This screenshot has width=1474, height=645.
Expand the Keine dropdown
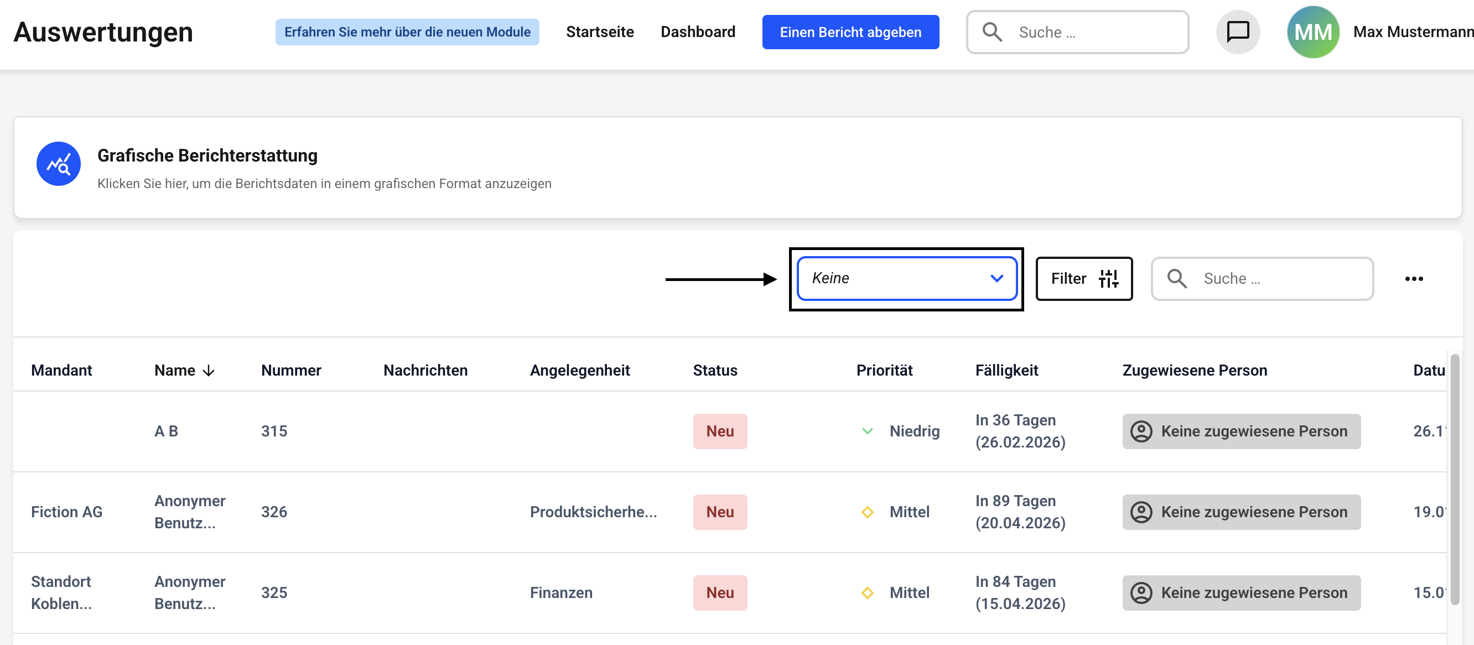pos(906,279)
